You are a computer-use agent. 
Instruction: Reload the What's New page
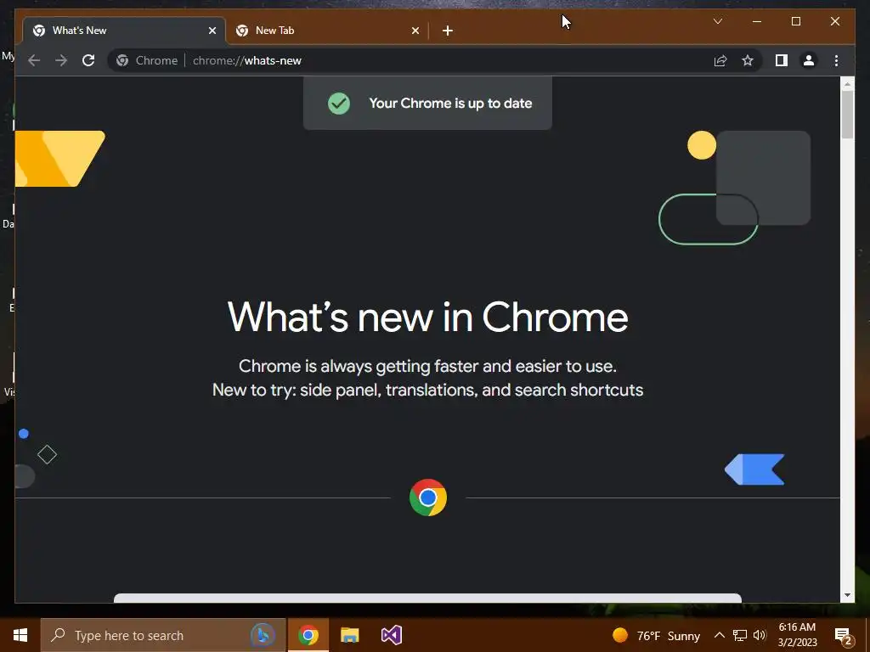(88, 60)
